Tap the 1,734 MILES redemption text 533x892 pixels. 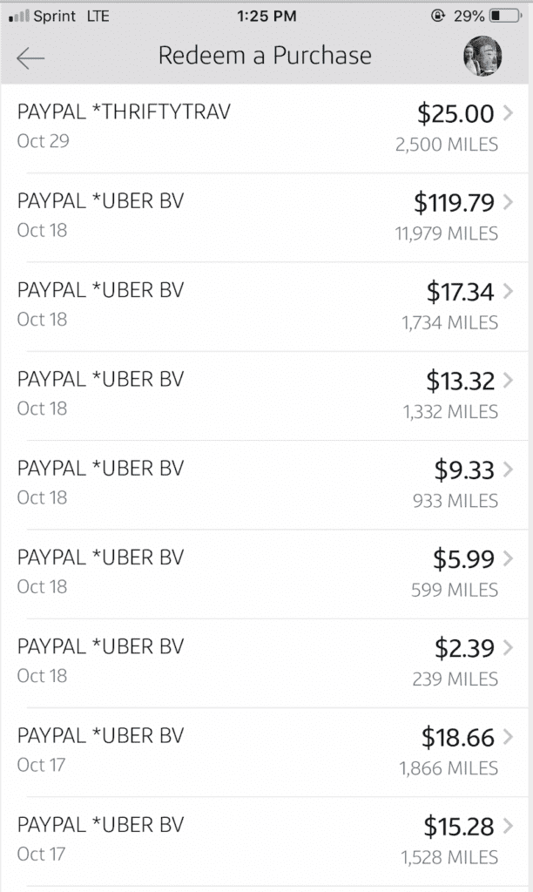click(x=450, y=322)
